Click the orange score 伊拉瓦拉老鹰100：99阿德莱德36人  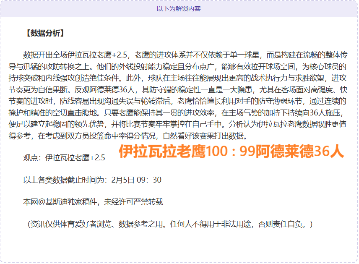[x=233, y=154]
